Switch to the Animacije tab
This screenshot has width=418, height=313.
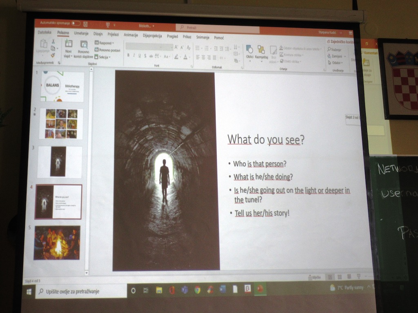point(131,35)
